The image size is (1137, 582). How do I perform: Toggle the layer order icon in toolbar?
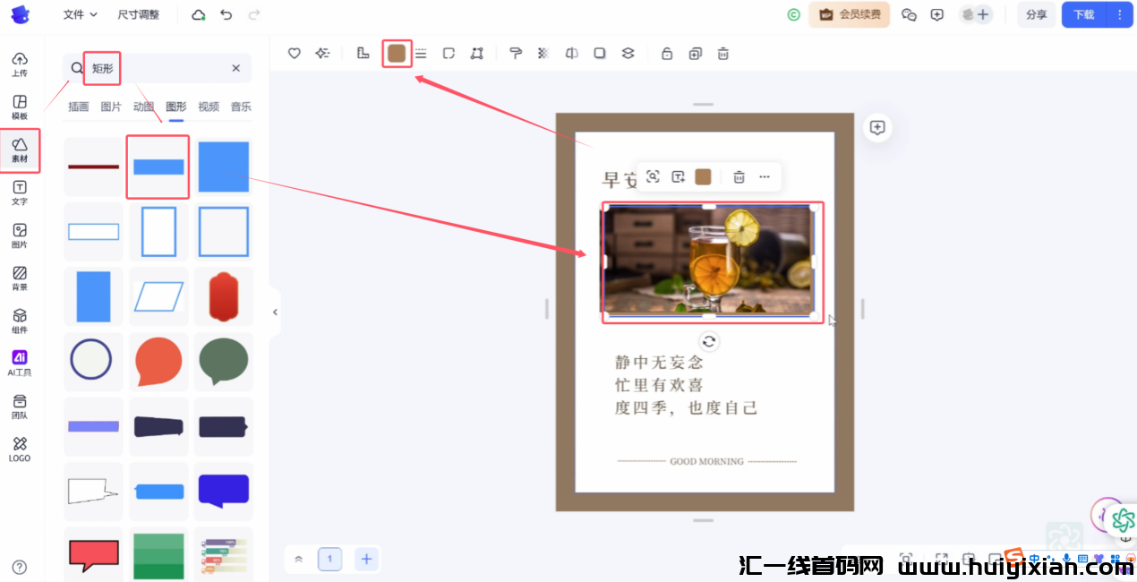[627, 53]
